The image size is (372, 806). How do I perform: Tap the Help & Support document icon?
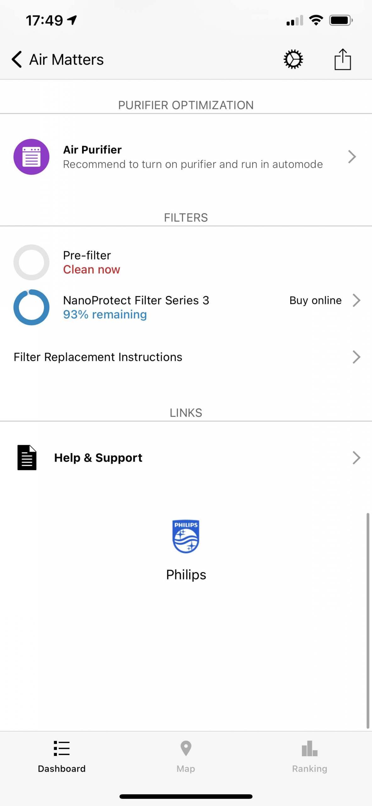coord(27,457)
